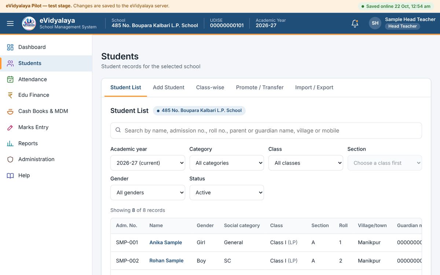The width and height of the screenshot is (440, 275).
Task: Select the SMP-001 admission number cell
Action: coord(127,242)
